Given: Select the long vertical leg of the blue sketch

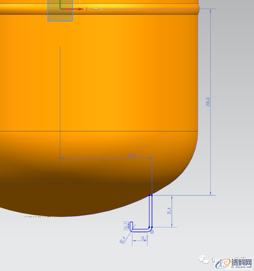Looking at the screenshot, I should coord(151,211).
